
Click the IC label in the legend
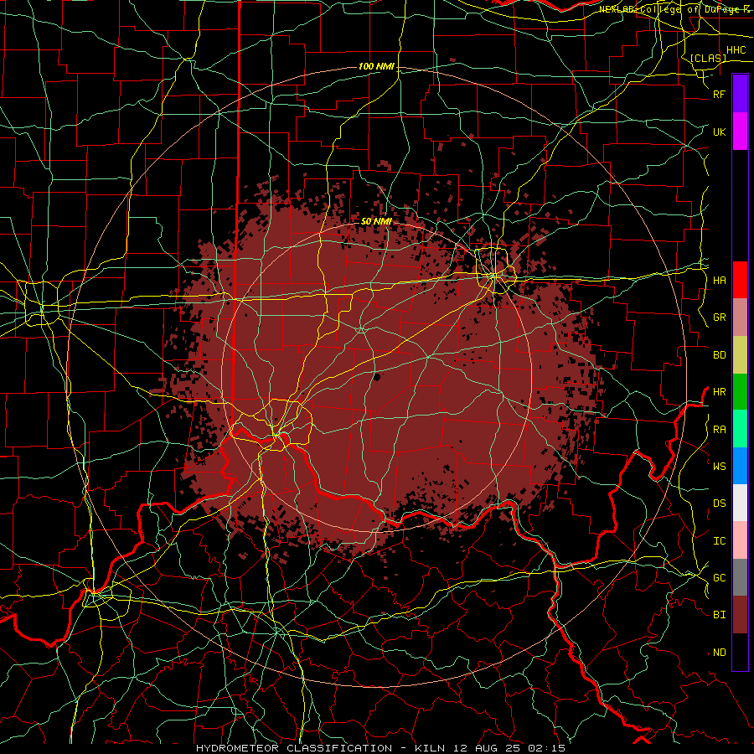coord(719,541)
